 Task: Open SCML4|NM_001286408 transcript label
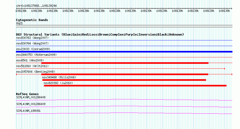coord(31,97)
